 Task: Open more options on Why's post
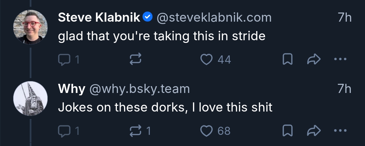(x=340, y=131)
